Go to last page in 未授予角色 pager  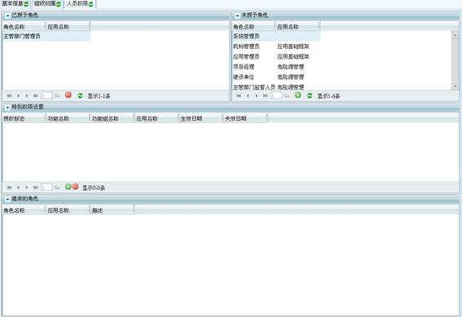pos(265,95)
